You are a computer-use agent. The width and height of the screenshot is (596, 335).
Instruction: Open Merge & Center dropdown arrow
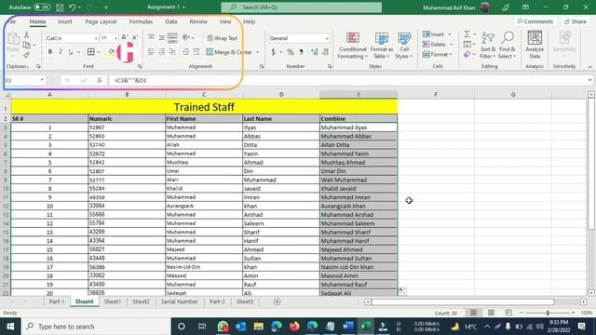point(258,52)
